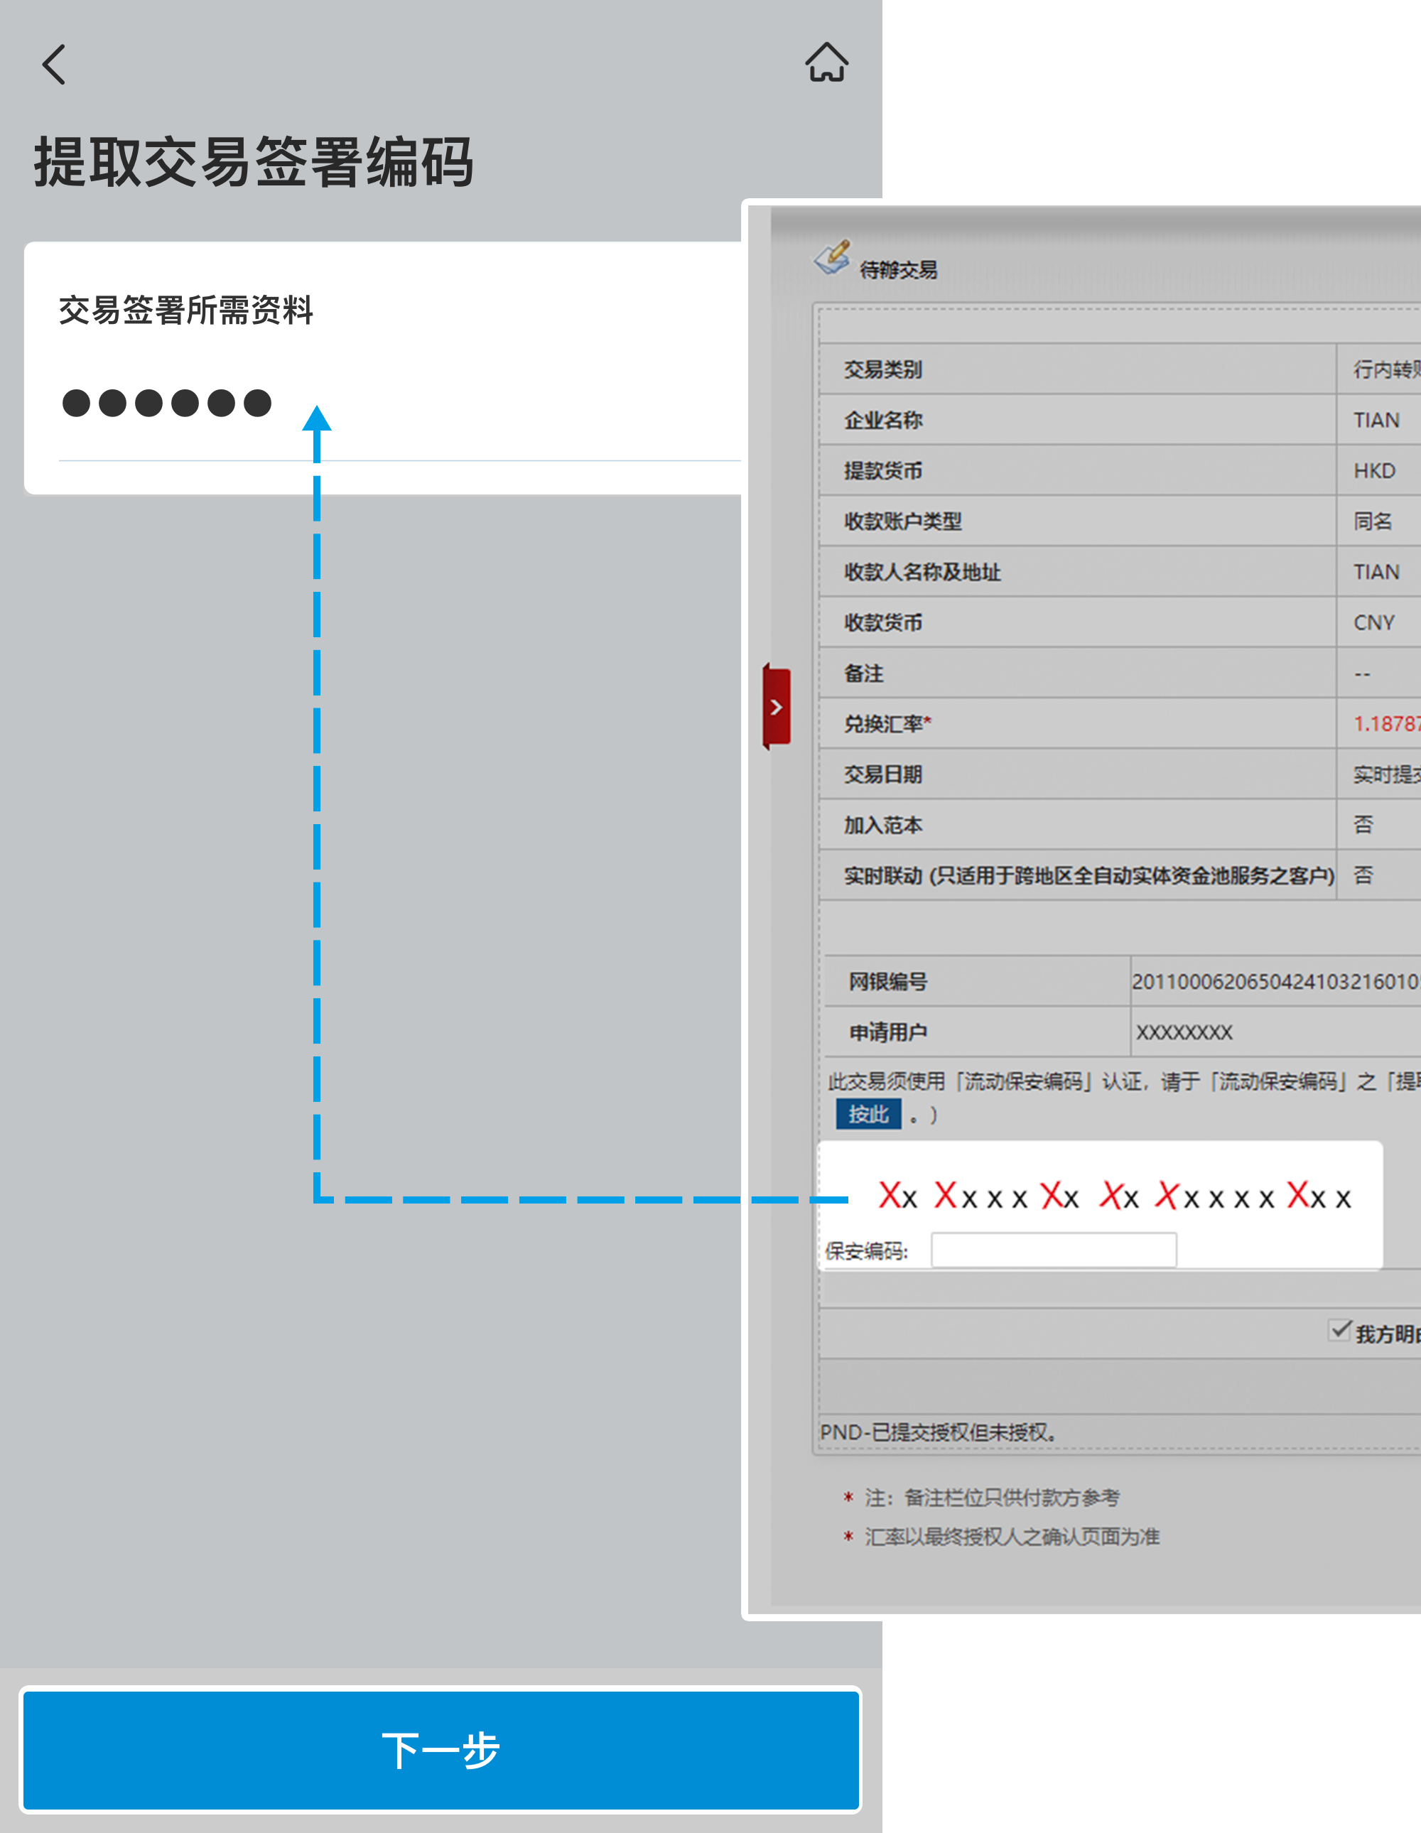Screen dimensions: 1421x1833
Task: Tap the back arrow icon
Action: pyautogui.click(x=54, y=65)
